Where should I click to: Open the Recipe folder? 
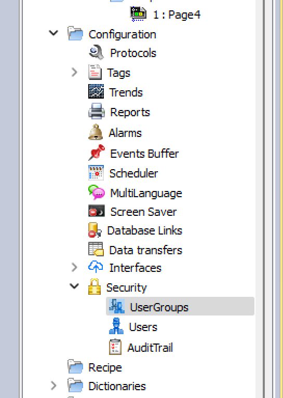tap(105, 367)
